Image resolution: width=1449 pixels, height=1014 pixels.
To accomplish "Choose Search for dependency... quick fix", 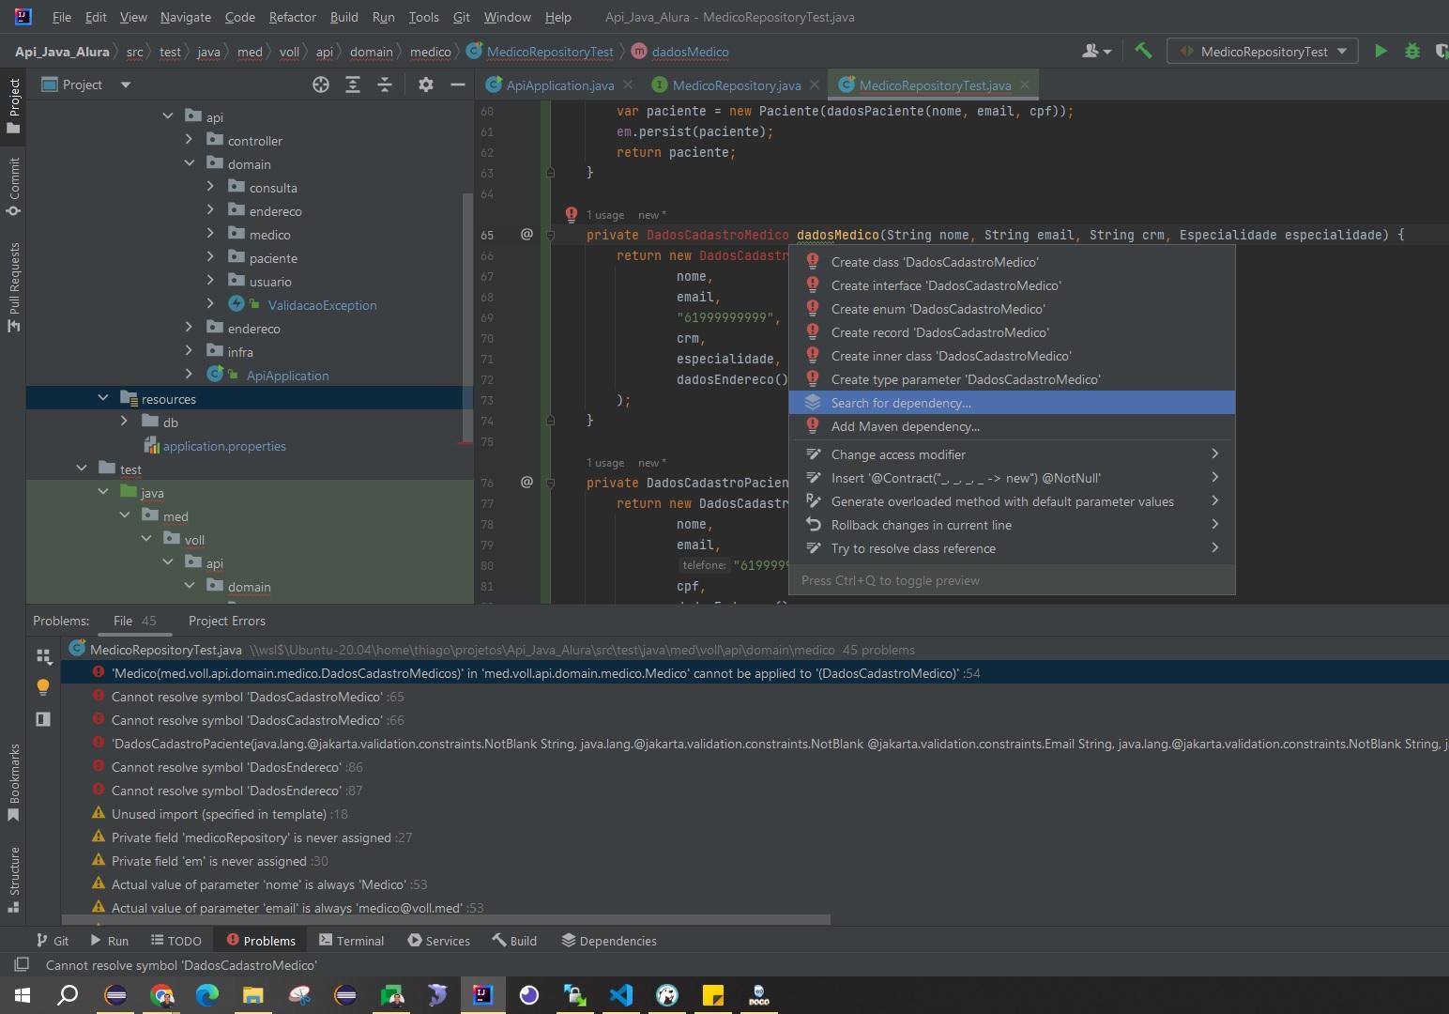I will point(1012,403).
